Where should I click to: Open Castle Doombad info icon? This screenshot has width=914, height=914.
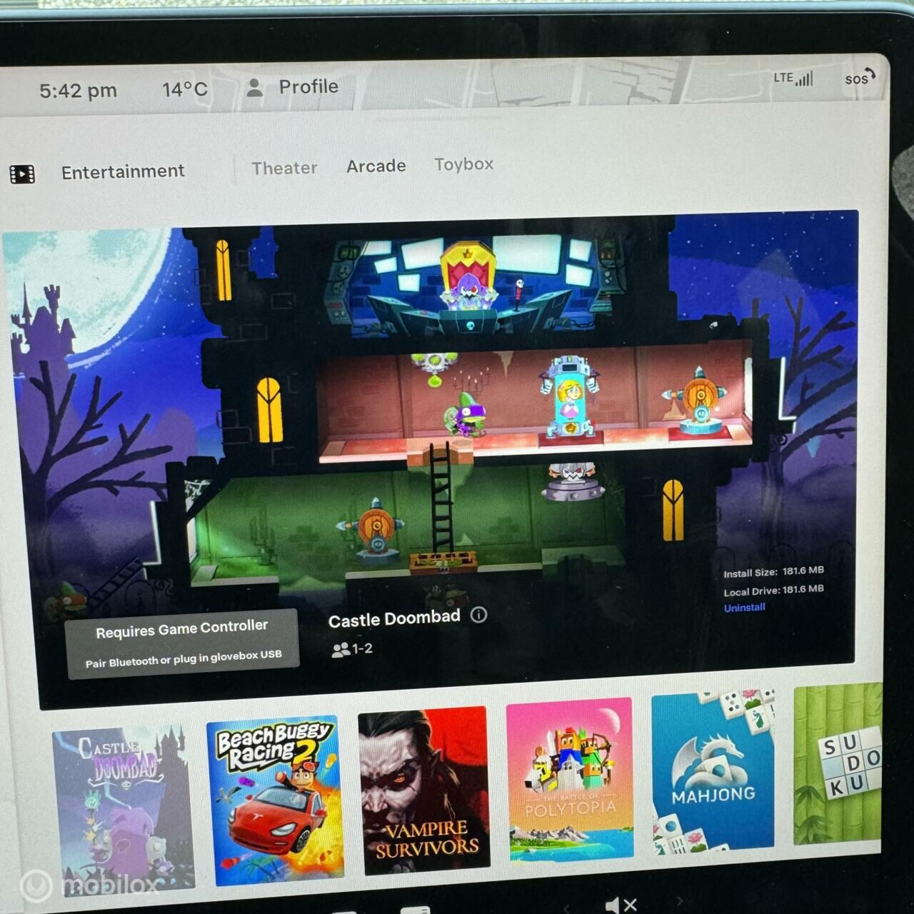pyautogui.click(x=479, y=615)
